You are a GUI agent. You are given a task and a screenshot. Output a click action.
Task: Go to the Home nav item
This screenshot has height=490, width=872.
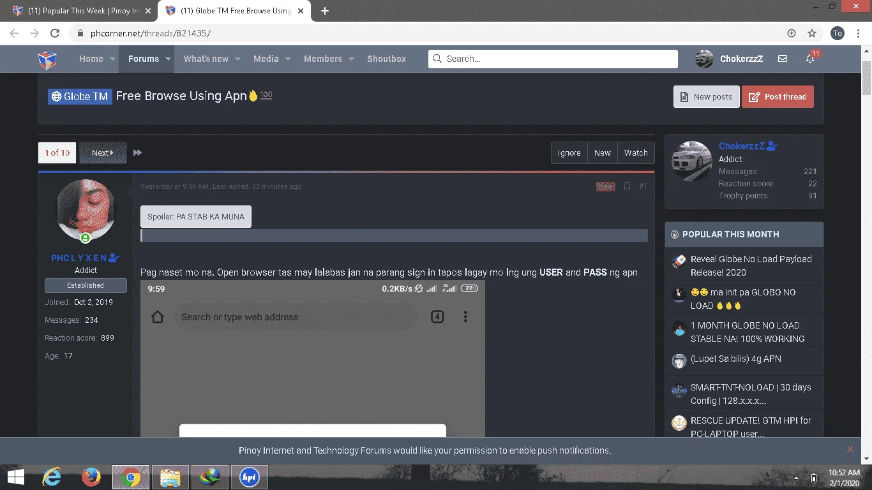point(91,59)
